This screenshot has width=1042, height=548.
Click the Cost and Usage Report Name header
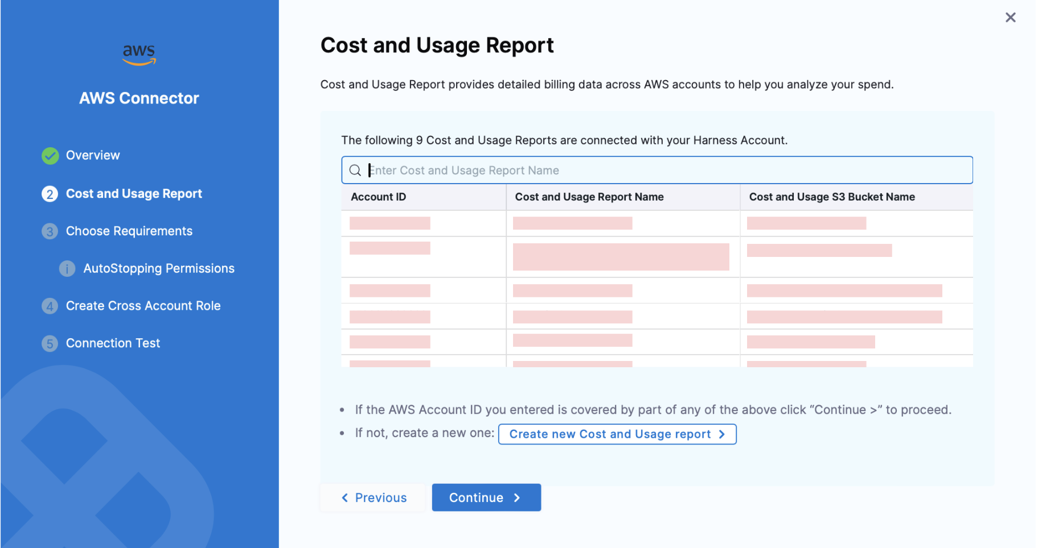pyautogui.click(x=589, y=197)
